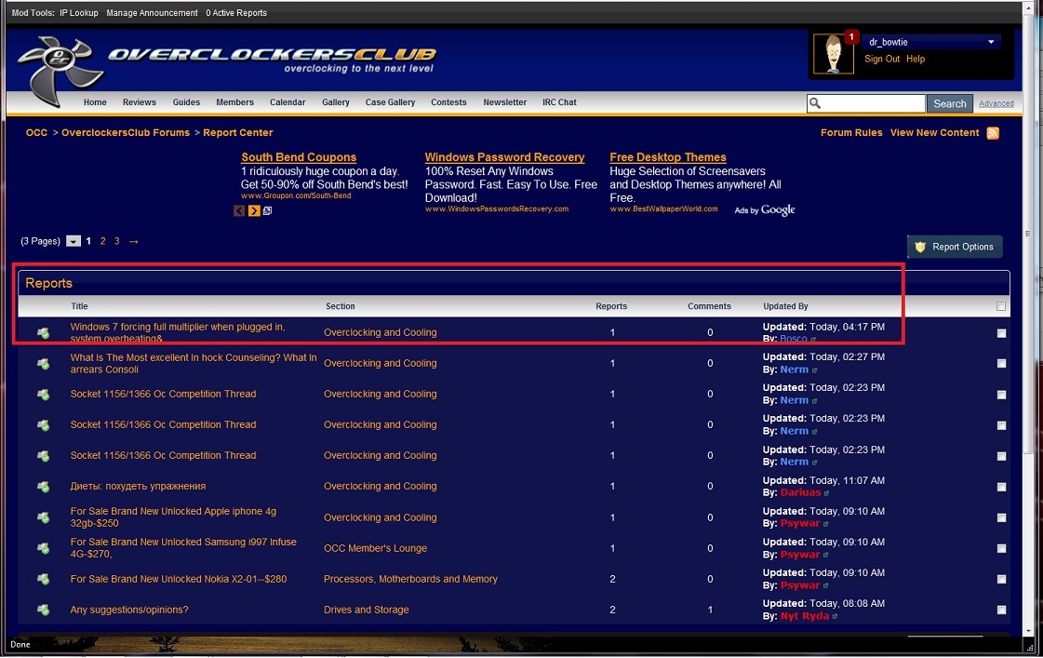Click the ad next arrow button

[254, 211]
